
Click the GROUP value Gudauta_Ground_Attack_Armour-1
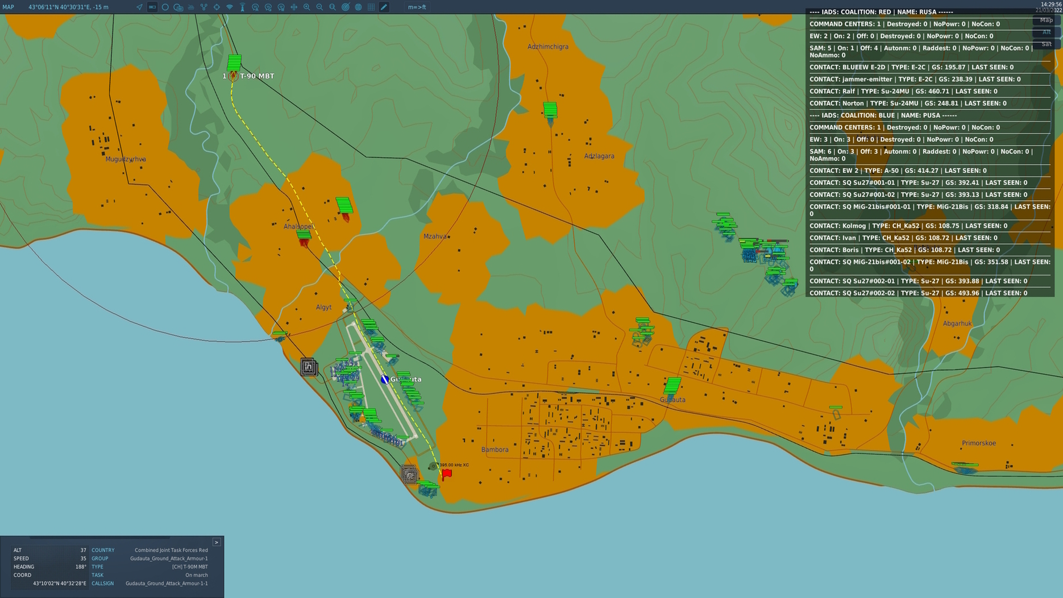click(169, 558)
